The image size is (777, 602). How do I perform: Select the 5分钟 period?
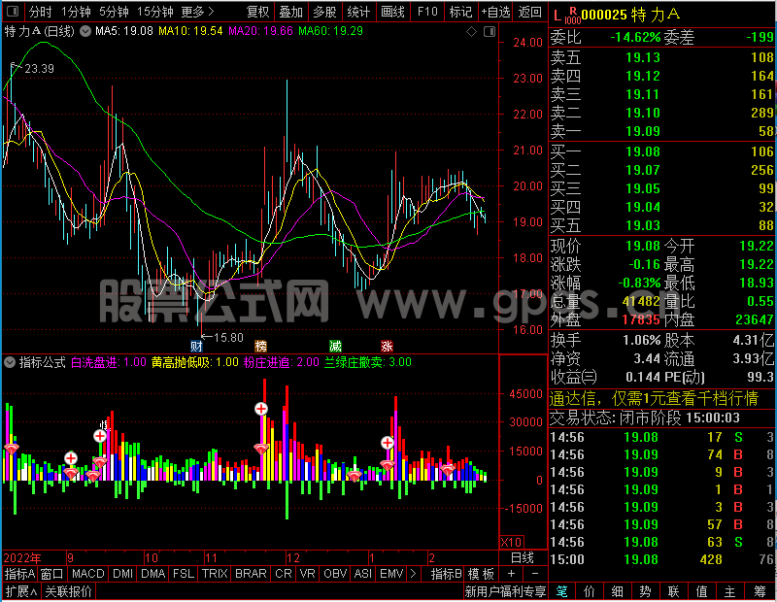(114, 12)
